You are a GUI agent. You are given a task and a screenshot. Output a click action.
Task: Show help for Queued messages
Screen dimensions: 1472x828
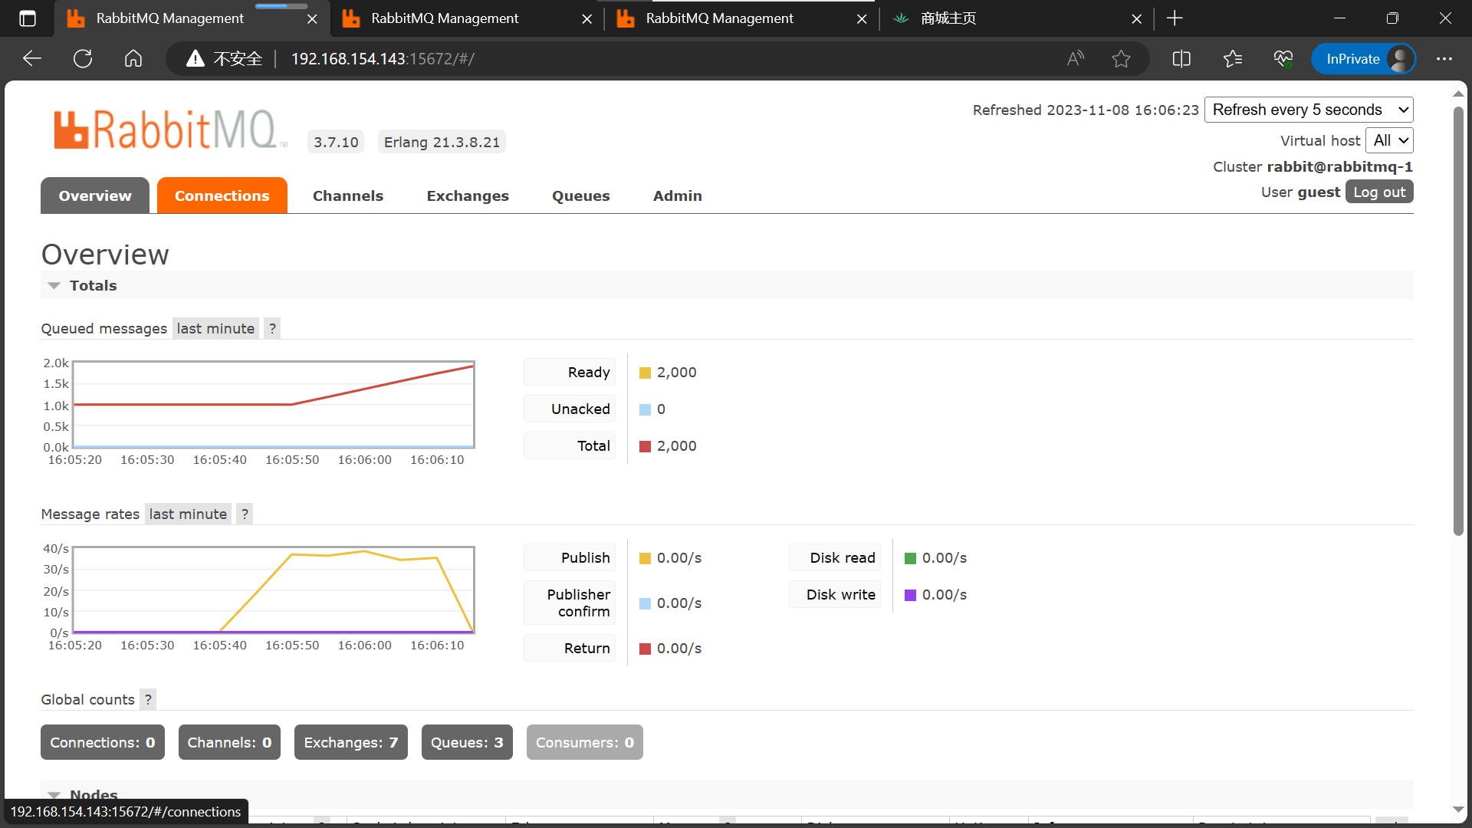coord(272,328)
